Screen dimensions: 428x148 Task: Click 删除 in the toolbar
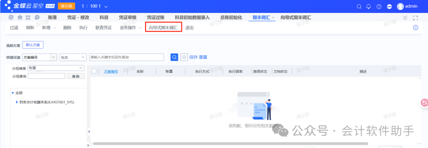tap(67, 28)
